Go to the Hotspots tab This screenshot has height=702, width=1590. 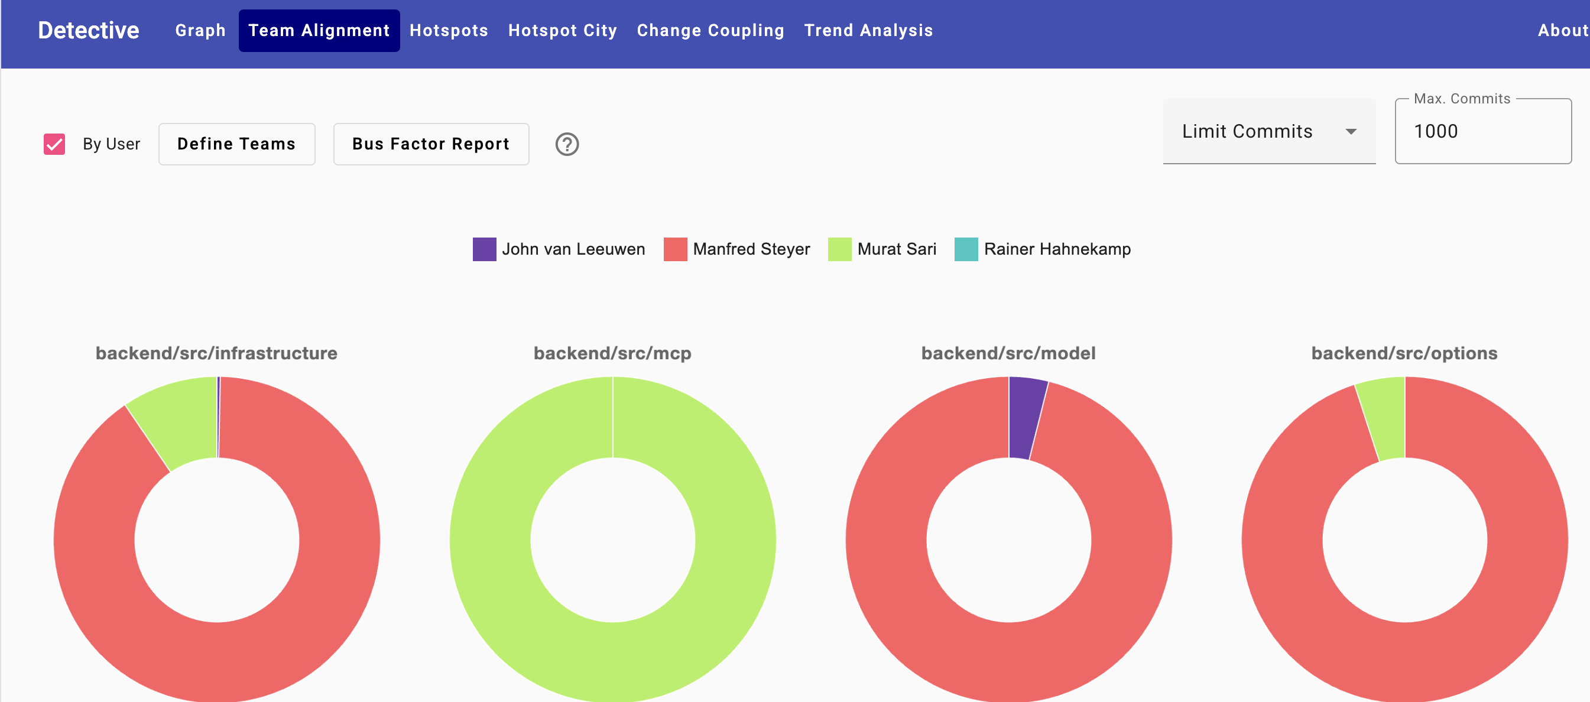coord(449,30)
